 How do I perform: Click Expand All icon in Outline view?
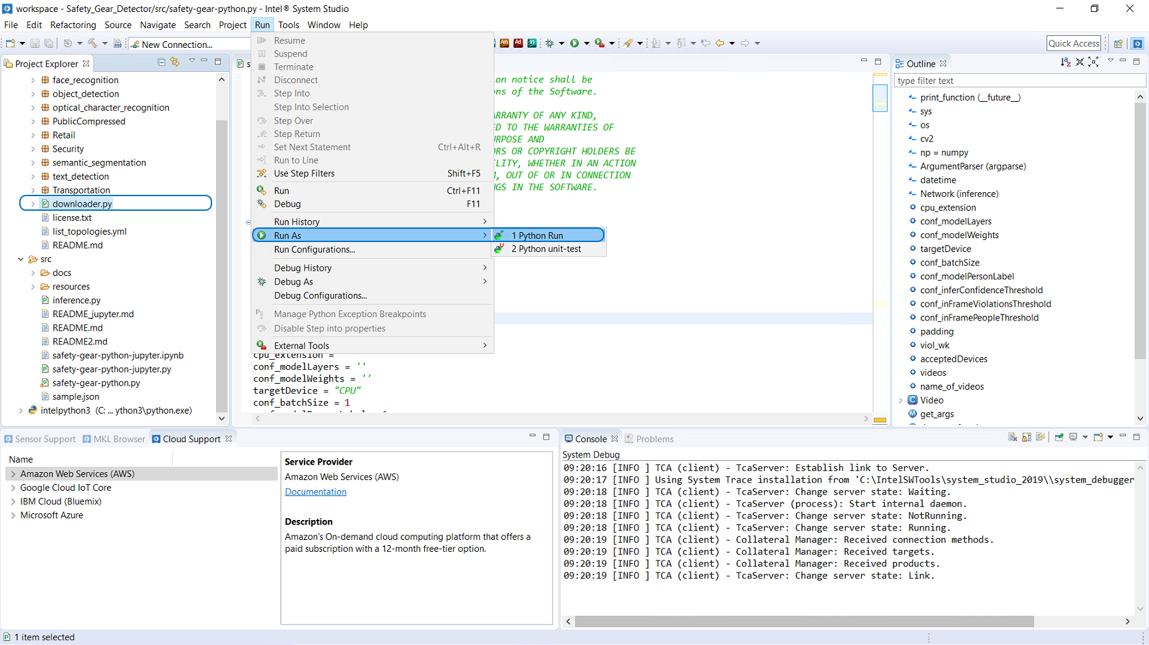pos(1093,62)
